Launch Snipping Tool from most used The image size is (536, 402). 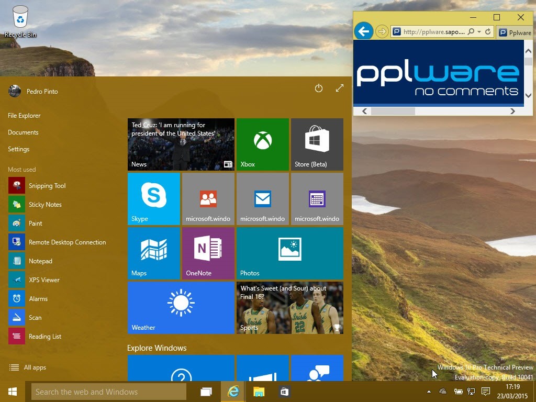click(x=37, y=186)
